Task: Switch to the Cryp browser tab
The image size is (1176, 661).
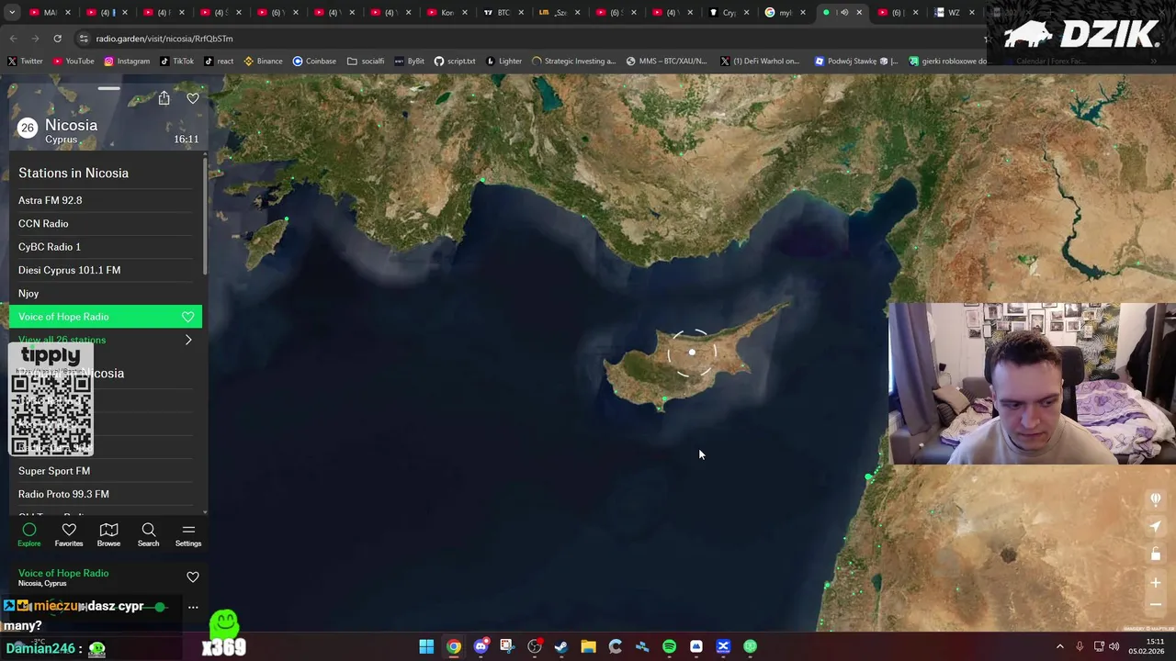Action: 728,13
